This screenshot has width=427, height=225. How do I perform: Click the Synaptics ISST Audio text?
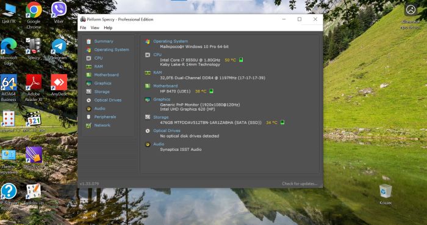point(181,150)
